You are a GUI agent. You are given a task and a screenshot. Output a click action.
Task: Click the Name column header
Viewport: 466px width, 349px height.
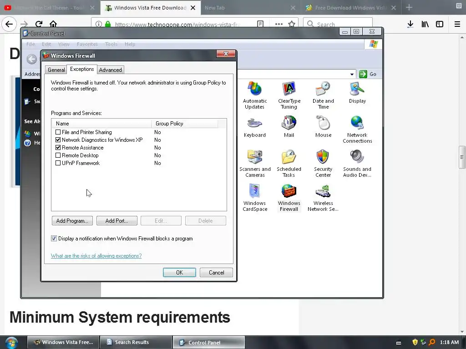pyautogui.click(x=101, y=124)
